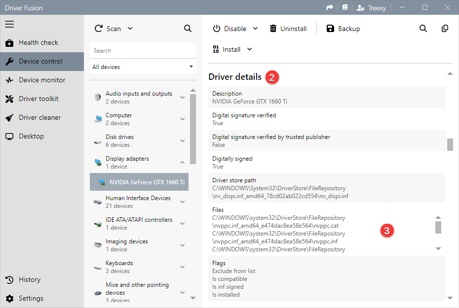Click the share arrow icon in title bar
The height and width of the screenshot is (308, 459).
[330, 7]
